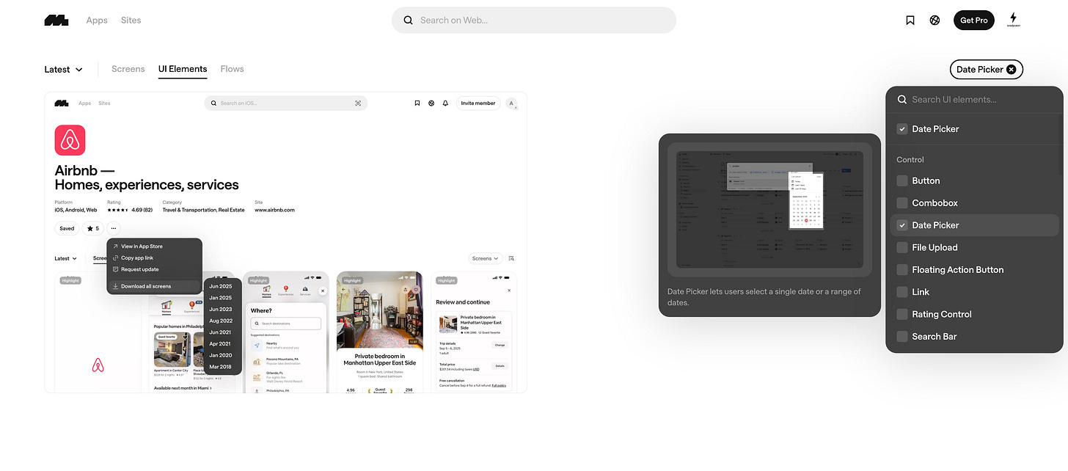Click the Private bedroom in Manhattan screen thumbnail

point(380,332)
